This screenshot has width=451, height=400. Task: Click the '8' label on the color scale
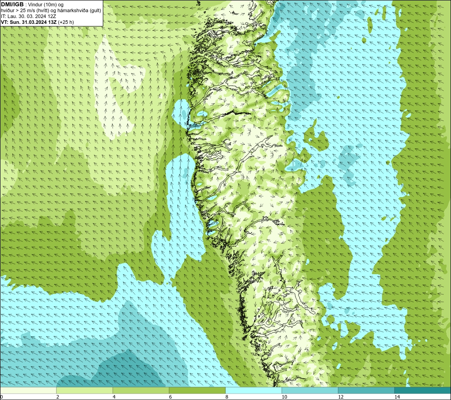(227, 397)
